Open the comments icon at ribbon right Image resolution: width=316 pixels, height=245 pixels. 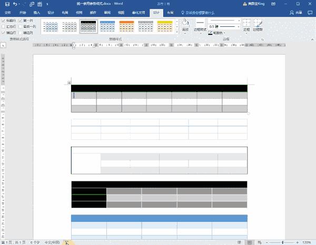pos(310,13)
